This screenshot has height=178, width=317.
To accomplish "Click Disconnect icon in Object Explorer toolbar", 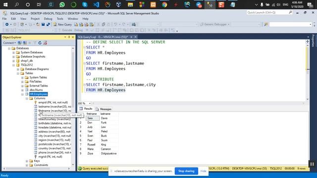I will tap(25, 43).
